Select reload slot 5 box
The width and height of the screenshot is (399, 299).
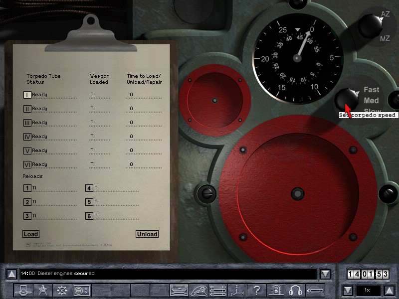89,202
